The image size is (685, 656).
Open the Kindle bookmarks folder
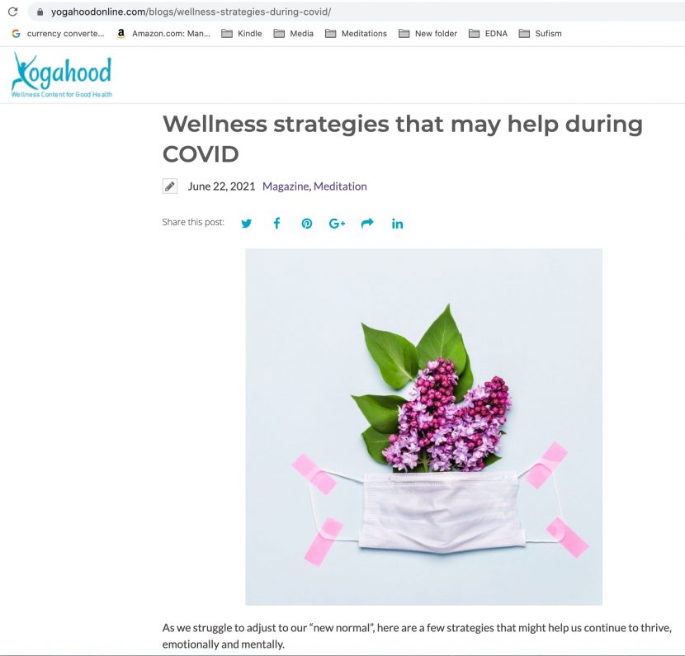tap(242, 34)
